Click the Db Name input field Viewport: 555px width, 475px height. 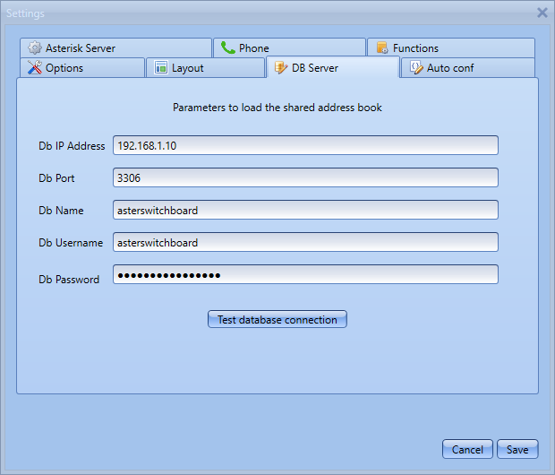305,210
